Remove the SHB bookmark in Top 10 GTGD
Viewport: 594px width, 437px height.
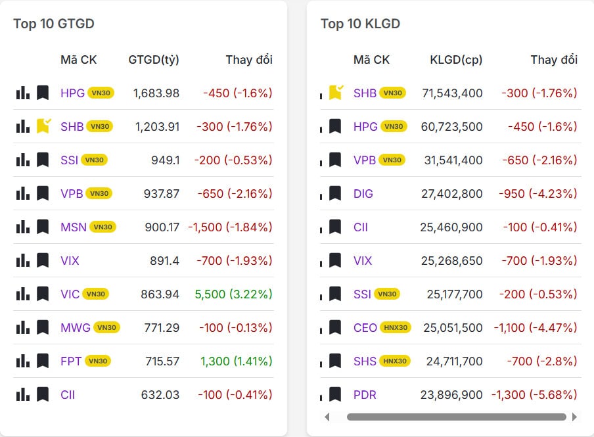pos(43,126)
